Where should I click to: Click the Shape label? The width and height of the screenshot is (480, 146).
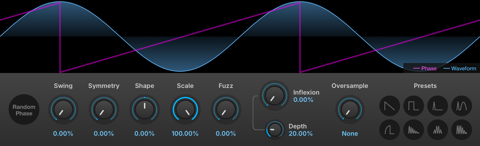[x=144, y=86]
